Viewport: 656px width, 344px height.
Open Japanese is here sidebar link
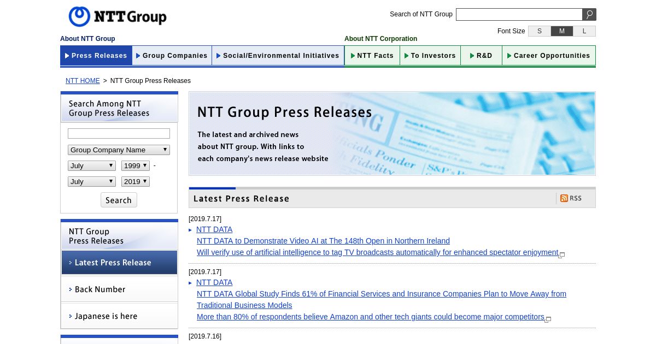point(119,316)
